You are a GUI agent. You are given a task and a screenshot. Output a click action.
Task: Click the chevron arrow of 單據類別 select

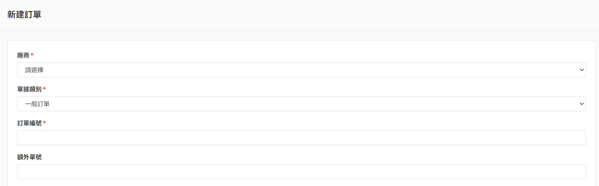(x=582, y=104)
